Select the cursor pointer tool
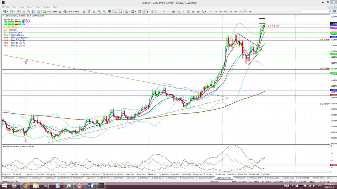 pyautogui.click(x=147, y=11)
